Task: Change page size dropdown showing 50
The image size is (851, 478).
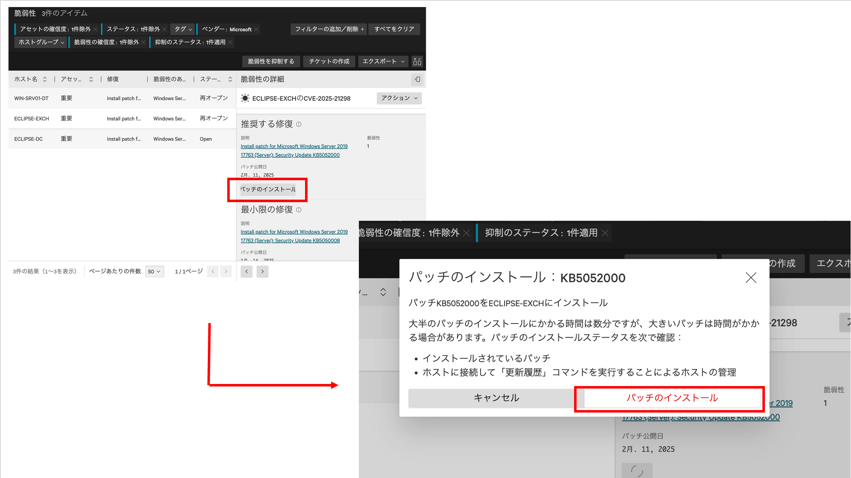Action: 154,272
